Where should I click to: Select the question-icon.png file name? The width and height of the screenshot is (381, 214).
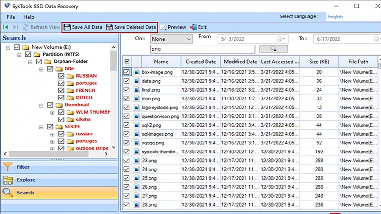pos(160,116)
